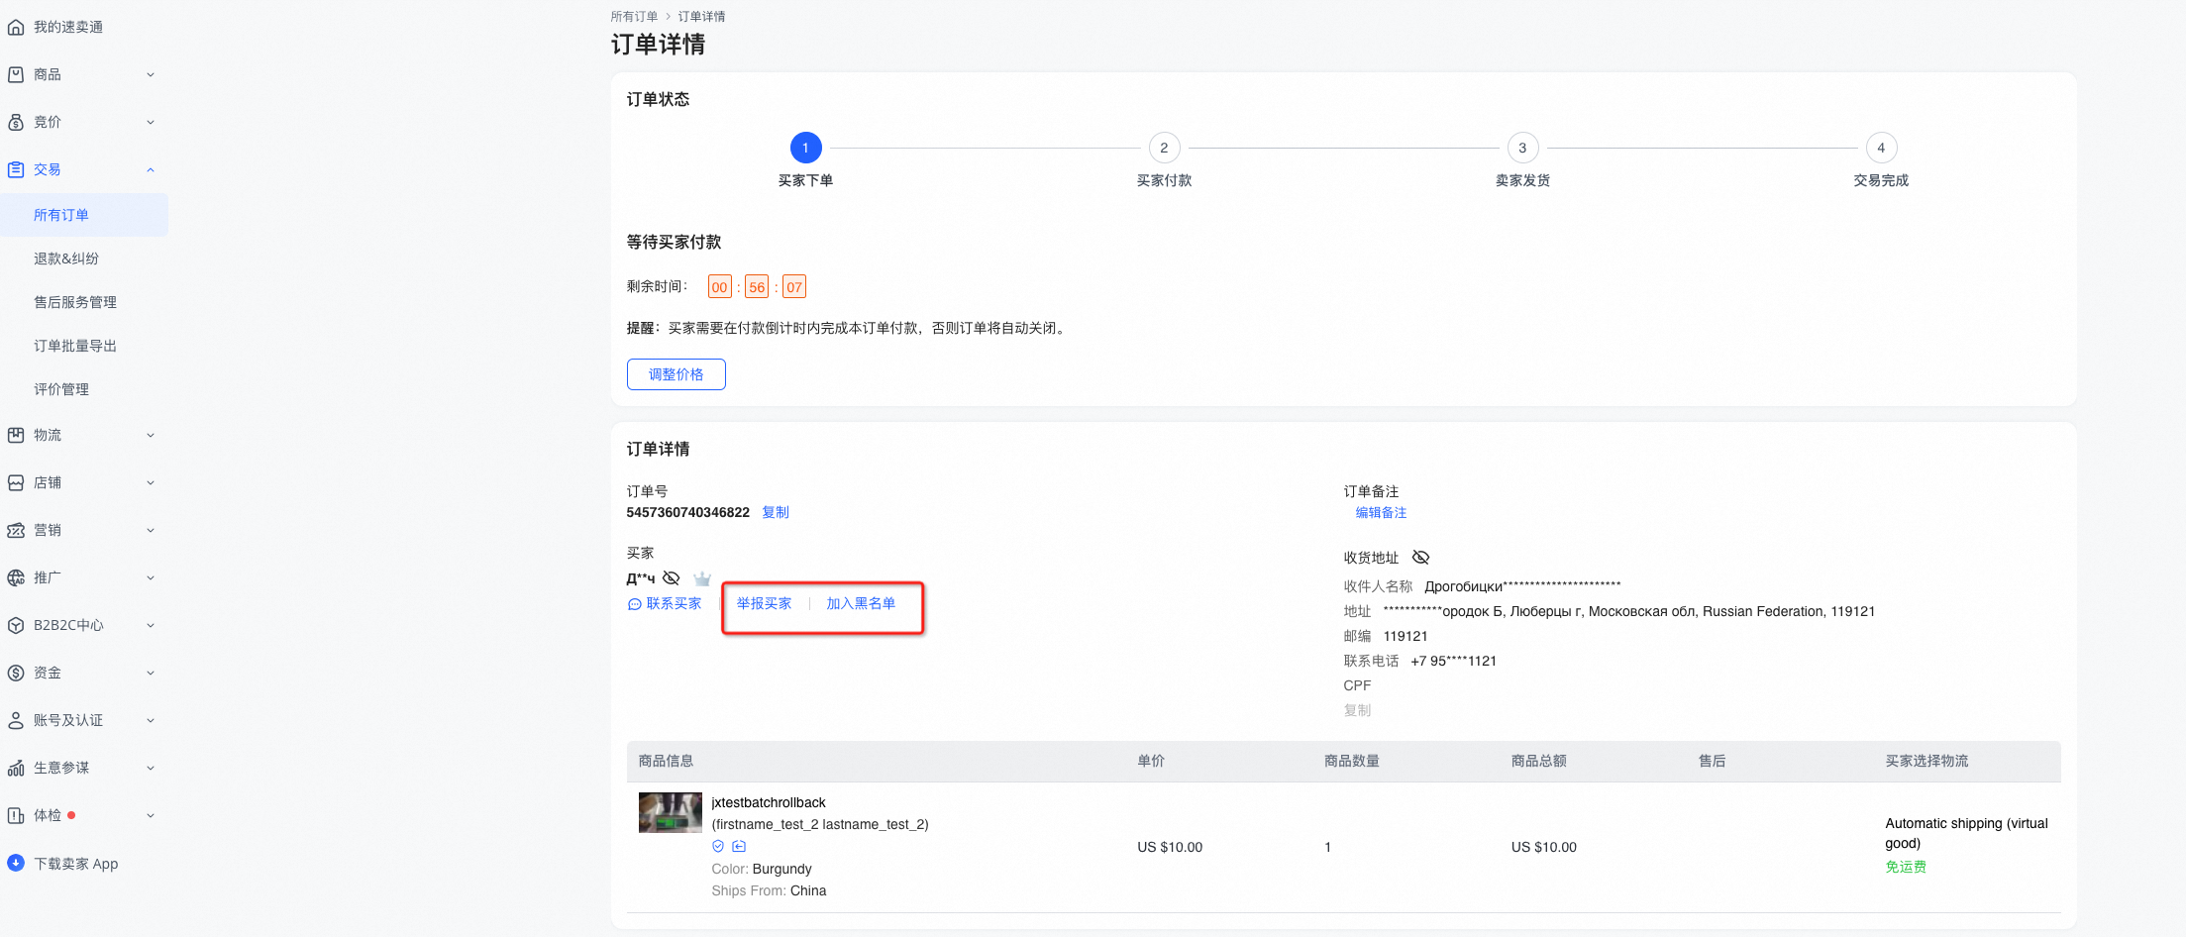Viewport: 2186px width, 937px height.
Task: Select the 营销 marketing sidebar icon
Action: coord(15,530)
